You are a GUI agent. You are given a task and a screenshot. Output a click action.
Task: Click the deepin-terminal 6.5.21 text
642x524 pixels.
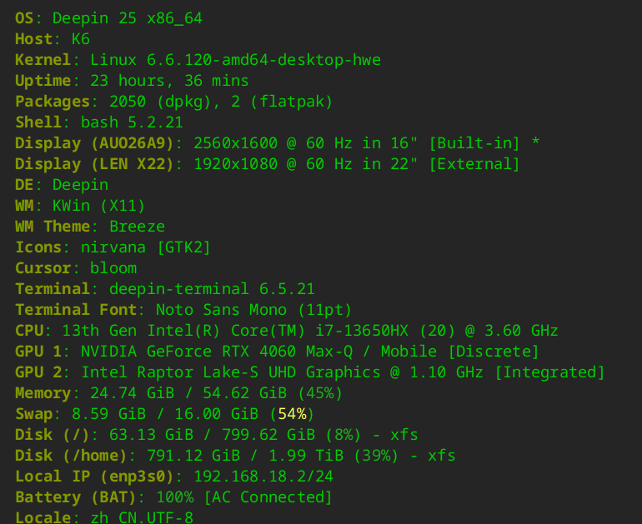pos(212,289)
